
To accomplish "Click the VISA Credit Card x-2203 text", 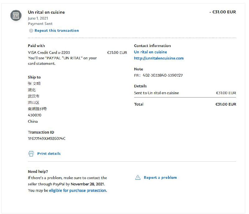I will coord(49,53).
